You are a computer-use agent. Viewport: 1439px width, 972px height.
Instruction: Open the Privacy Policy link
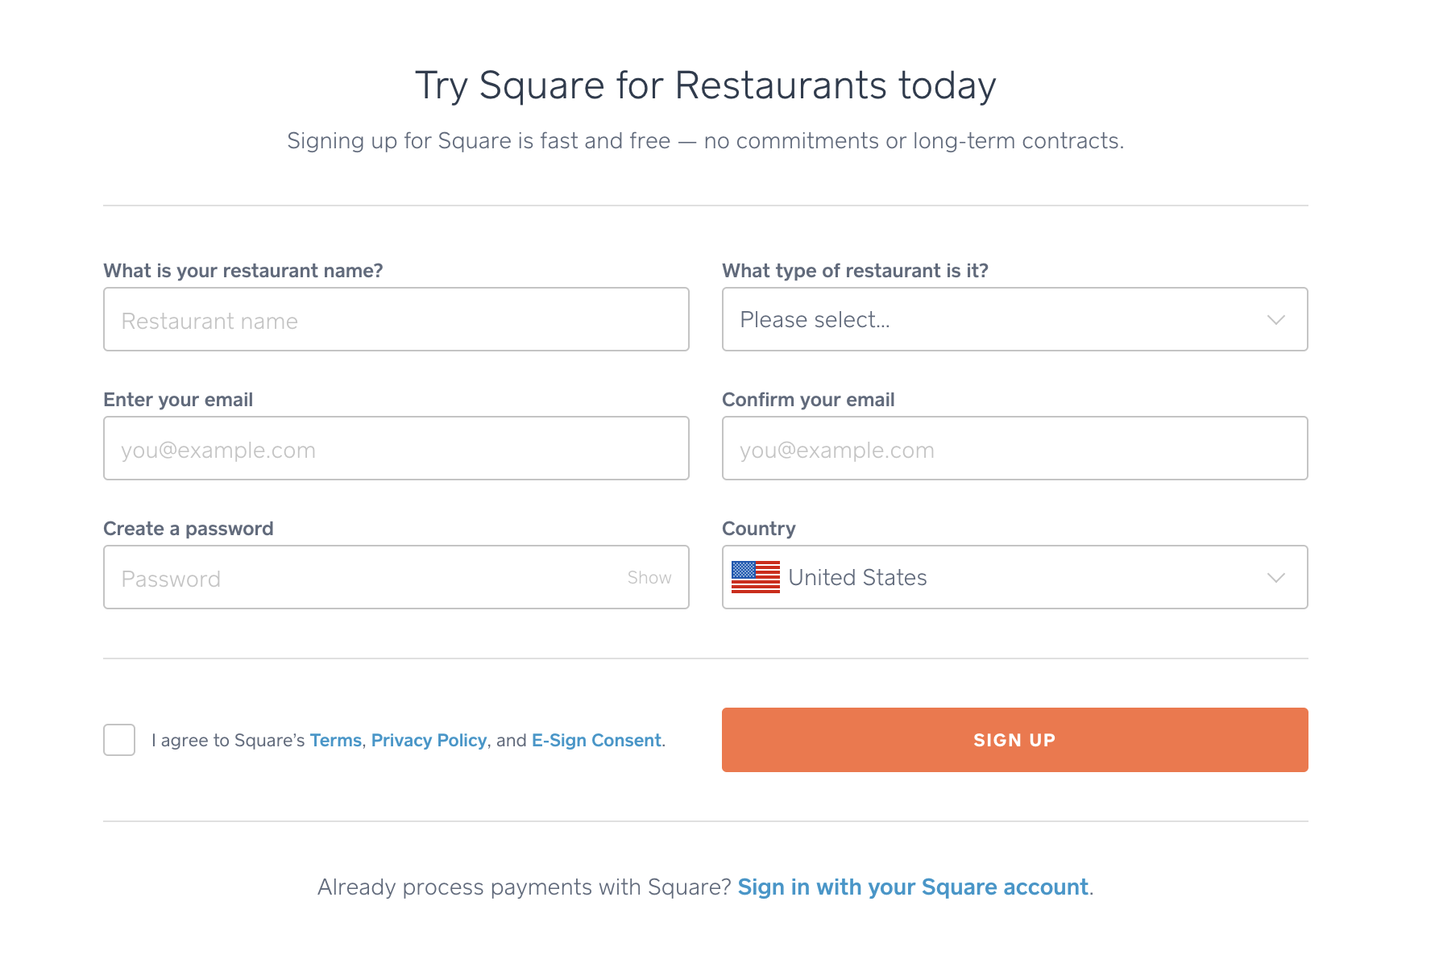coord(429,740)
